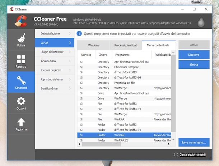Image resolution: width=219 pixels, height=166 pixels.
Task: Open Plugin del Browser
Action: click(55, 52)
